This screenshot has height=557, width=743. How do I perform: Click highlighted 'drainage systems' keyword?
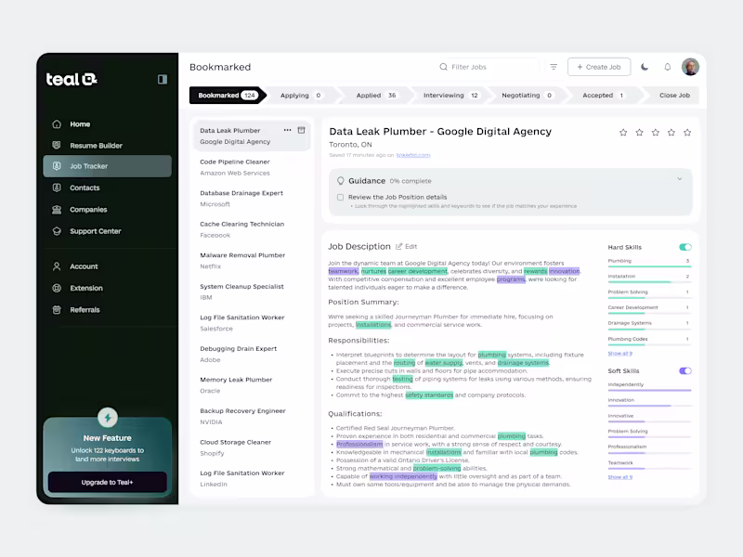(x=523, y=363)
